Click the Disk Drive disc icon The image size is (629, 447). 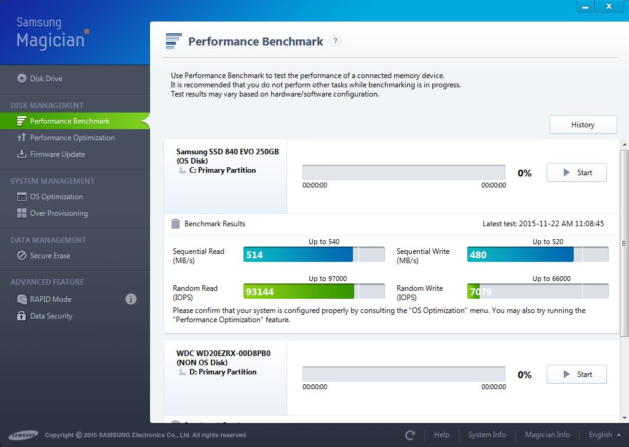click(22, 78)
